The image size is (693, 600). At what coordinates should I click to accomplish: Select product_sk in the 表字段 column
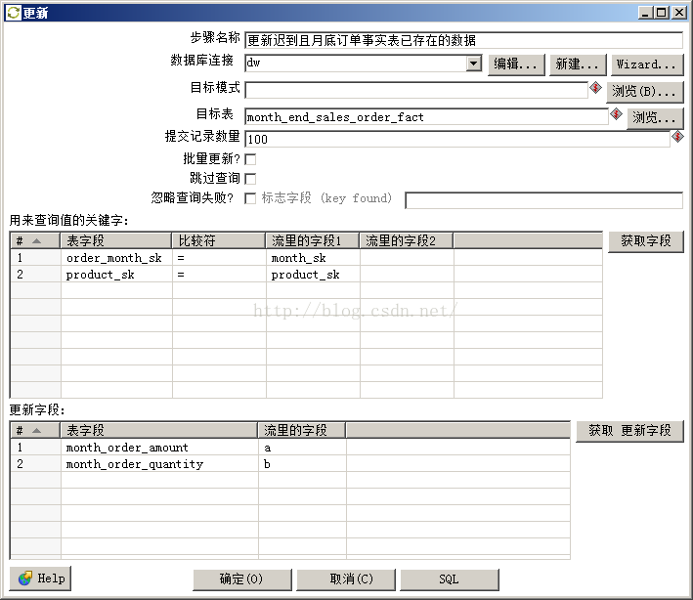(x=116, y=275)
